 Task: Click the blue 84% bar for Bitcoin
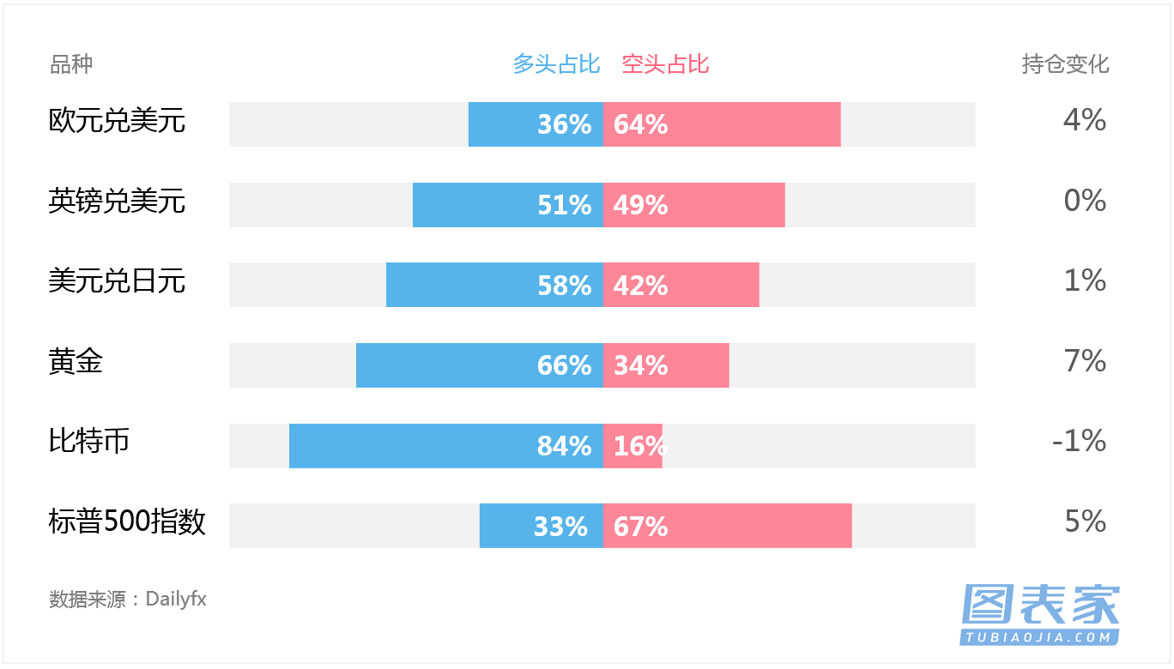tap(446, 446)
